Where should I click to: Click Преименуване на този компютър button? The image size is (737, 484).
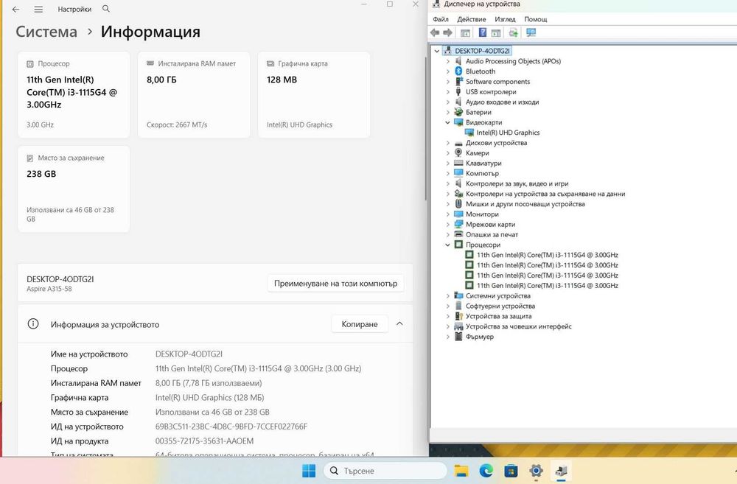[335, 284]
